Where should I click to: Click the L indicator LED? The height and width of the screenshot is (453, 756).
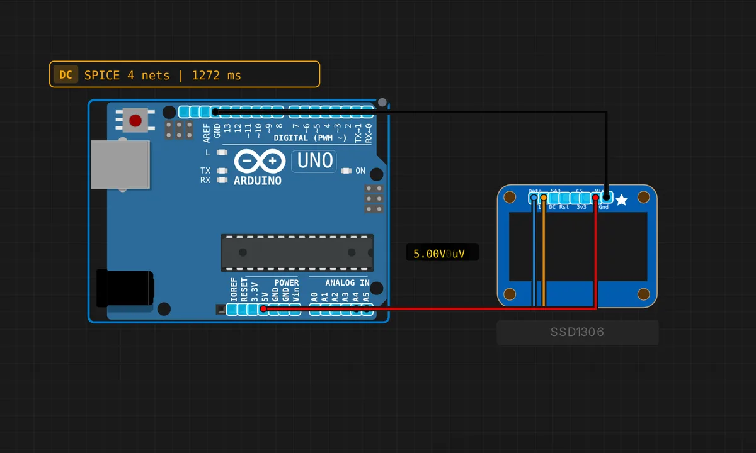coord(222,152)
